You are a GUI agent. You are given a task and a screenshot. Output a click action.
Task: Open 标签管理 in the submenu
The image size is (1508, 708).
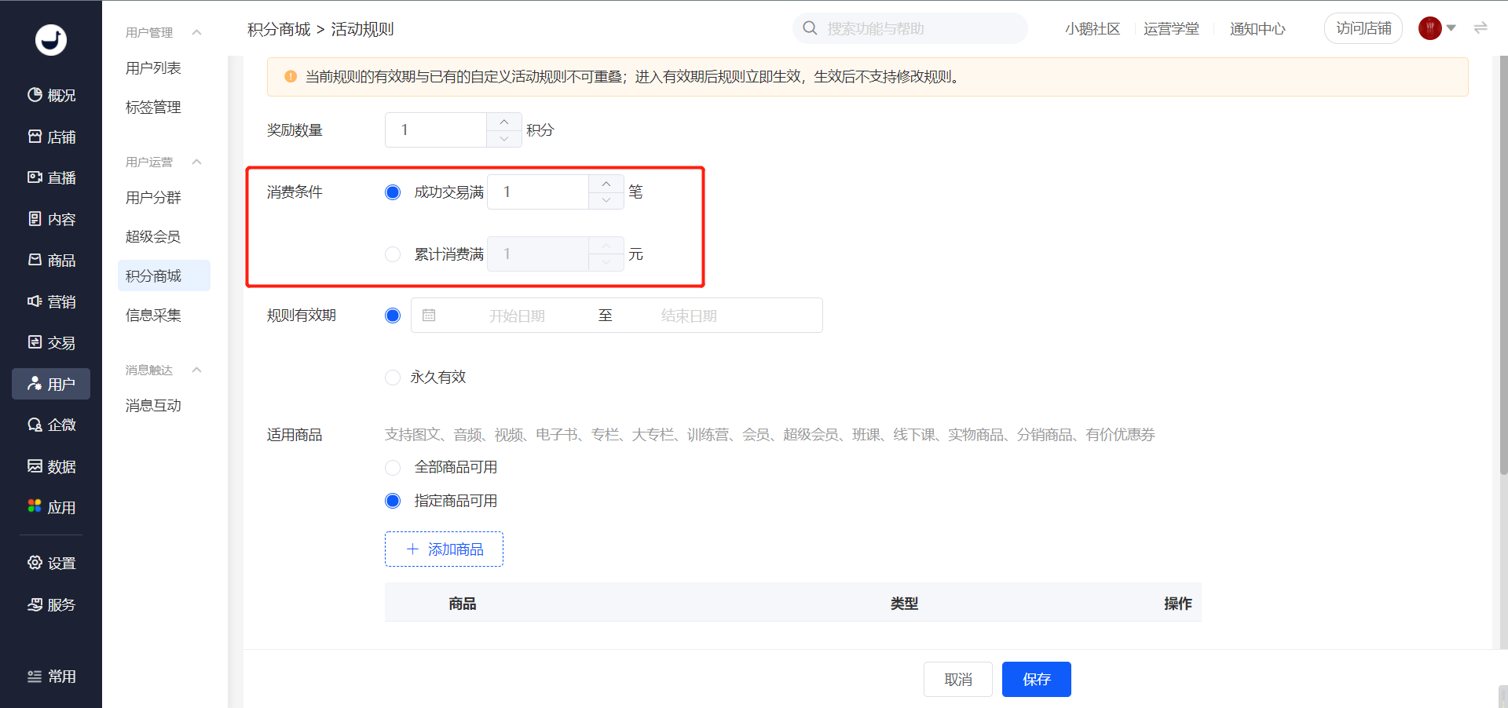pyautogui.click(x=153, y=108)
